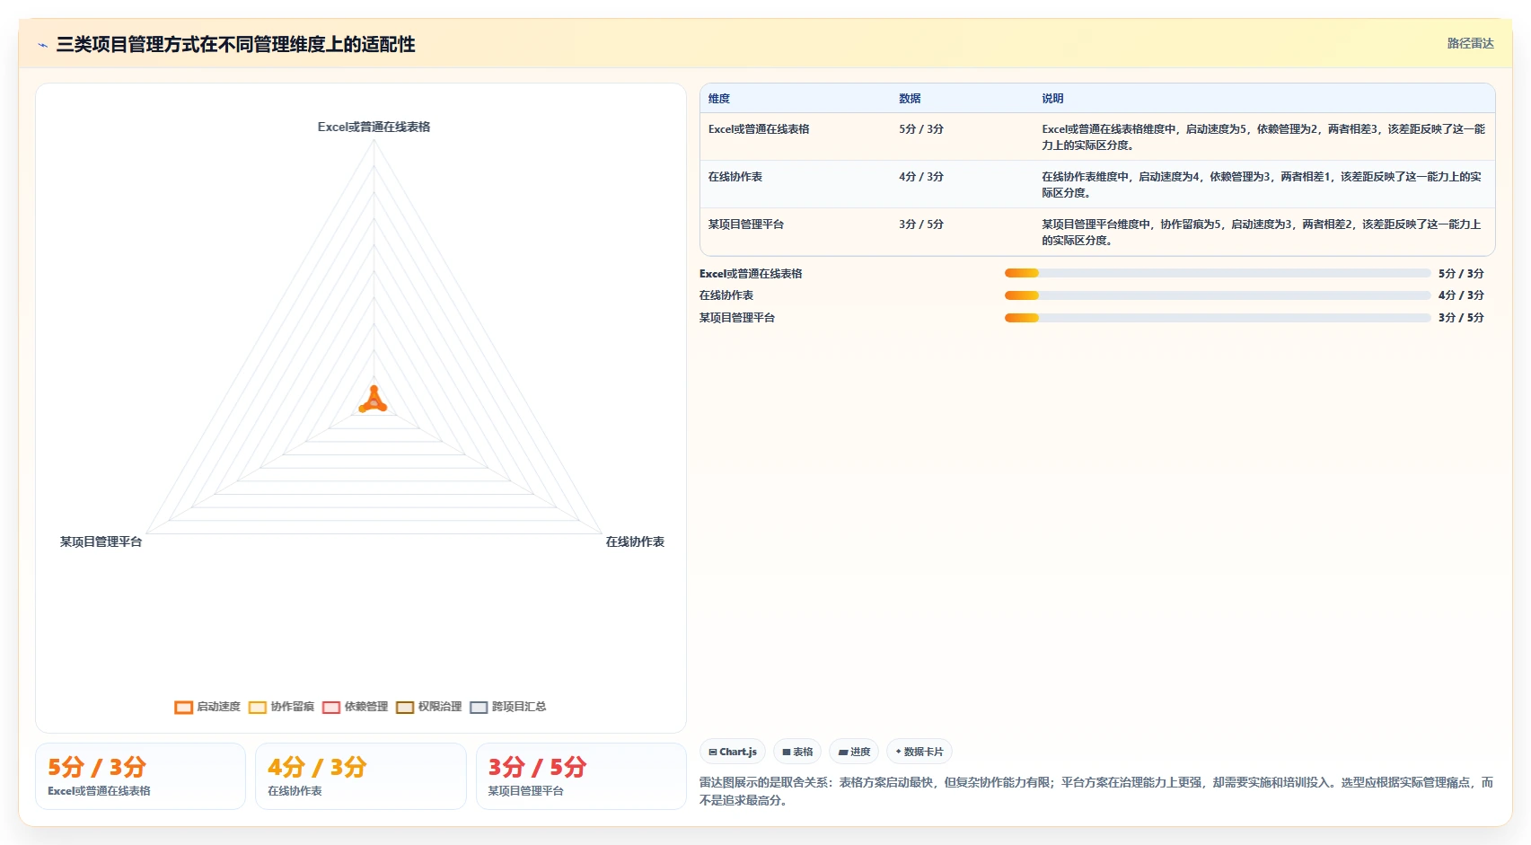Toggle the 启动速度 legend item
This screenshot has height=845, width=1531.
207,707
